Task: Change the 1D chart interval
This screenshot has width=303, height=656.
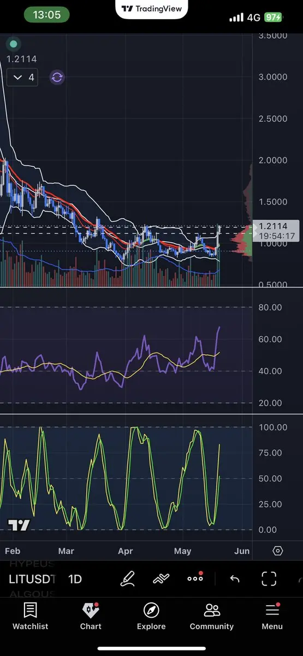Action: click(x=75, y=579)
